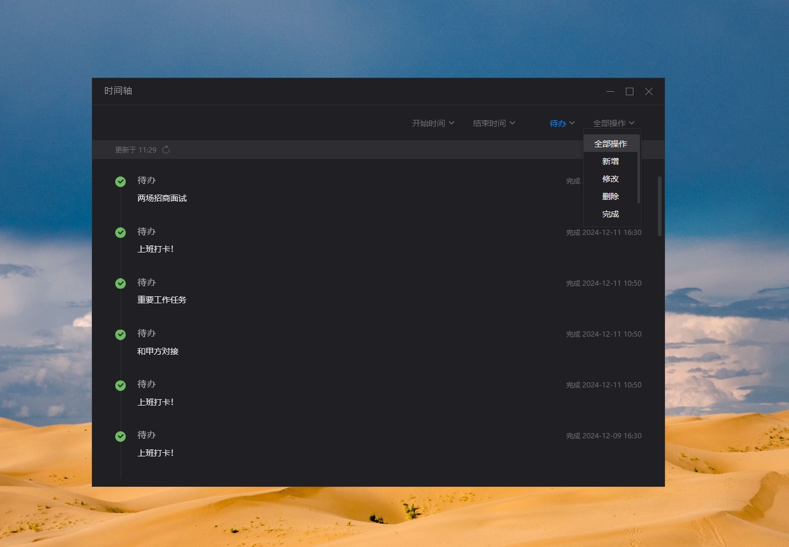This screenshot has height=547, width=789.
Task: Click the dropdown list's scrollbar thumb
Action: tap(639, 169)
